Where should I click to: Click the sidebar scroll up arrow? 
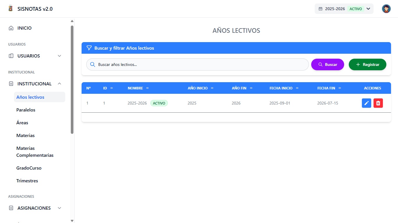[x=72, y=21]
